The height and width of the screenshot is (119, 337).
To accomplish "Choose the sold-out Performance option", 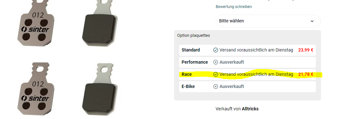I will (247, 62).
